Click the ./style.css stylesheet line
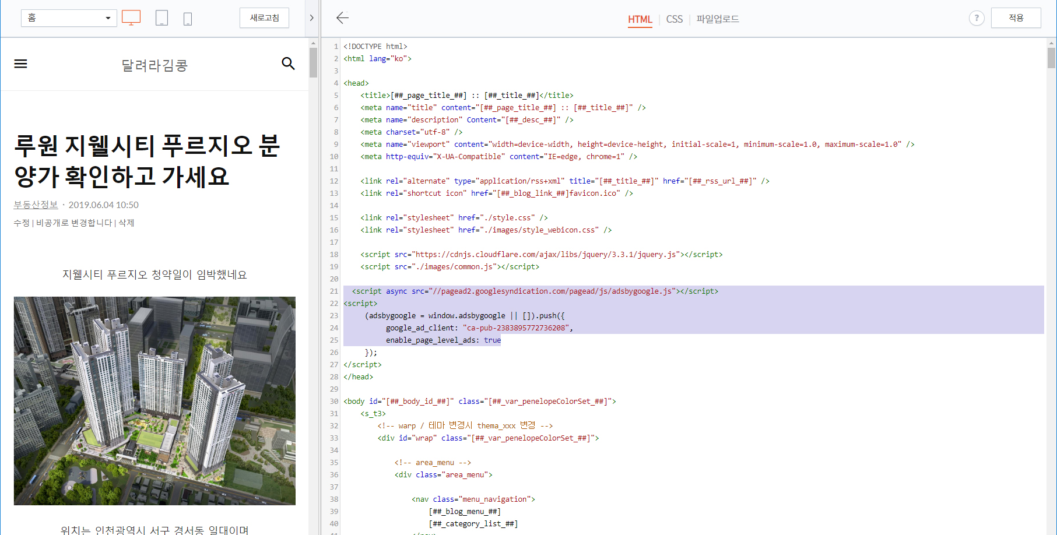This screenshot has width=1057, height=535. point(454,217)
